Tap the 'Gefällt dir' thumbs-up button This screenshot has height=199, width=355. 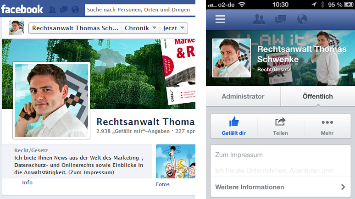click(x=233, y=127)
